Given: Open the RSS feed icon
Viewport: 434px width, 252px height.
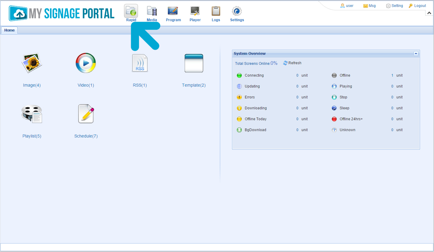Looking at the screenshot, I should 140,63.
